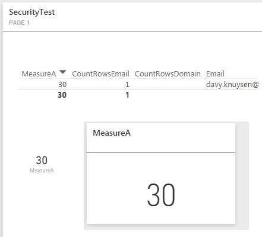Image resolution: width=262 pixels, height=237 pixels.
Task: Click the CountRowsEmail column header
Action: point(100,74)
